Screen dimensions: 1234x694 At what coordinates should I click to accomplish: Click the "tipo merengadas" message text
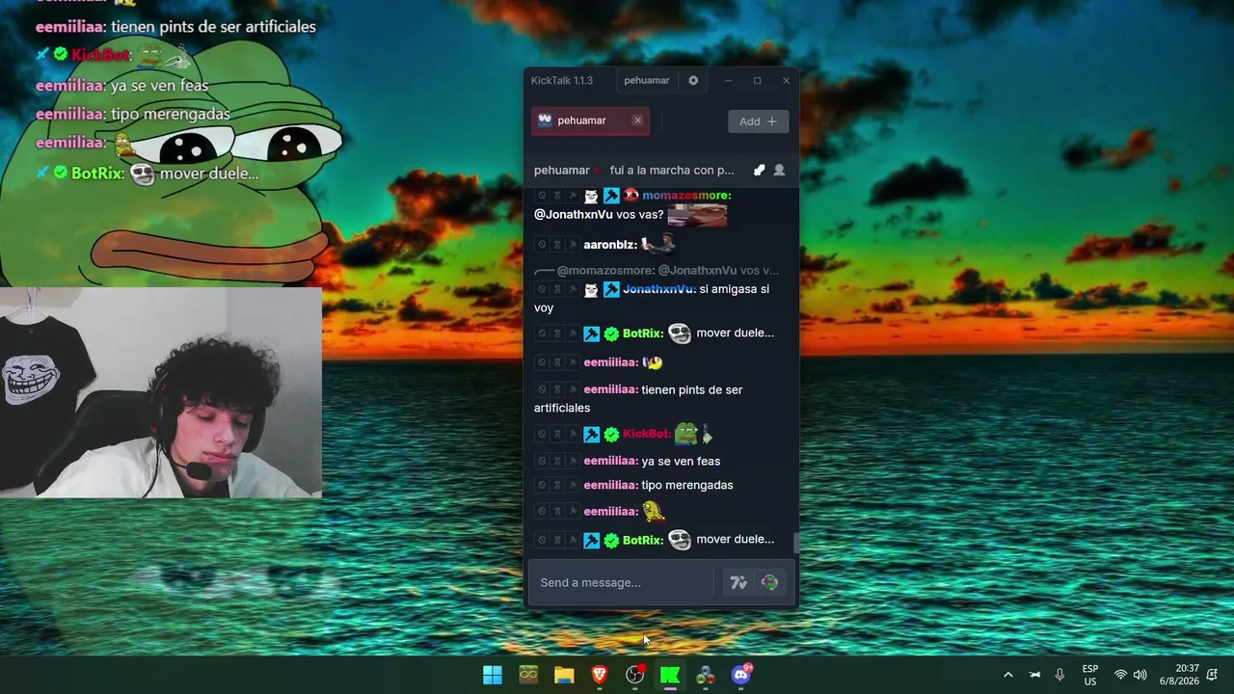point(687,485)
